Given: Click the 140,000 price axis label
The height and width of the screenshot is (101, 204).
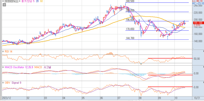Looking at the screenshot, I should [198, 41].
